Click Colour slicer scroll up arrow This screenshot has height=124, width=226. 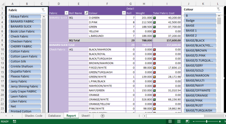pyautogui.click(x=219, y=16)
